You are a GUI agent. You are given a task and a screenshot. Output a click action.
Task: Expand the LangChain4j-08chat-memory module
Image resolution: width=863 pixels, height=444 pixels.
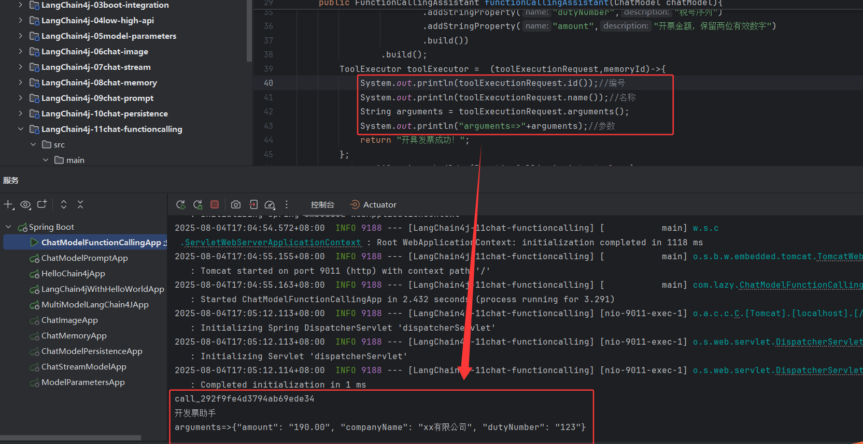tap(21, 83)
